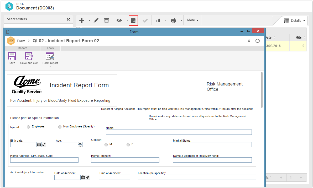The width and height of the screenshot is (313, 188).
Task: Collapse the form header with double chevron
Action: [x=249, y=41]
